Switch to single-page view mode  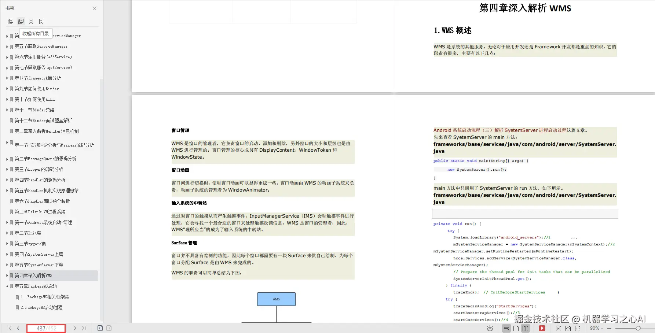coord(516,328)
